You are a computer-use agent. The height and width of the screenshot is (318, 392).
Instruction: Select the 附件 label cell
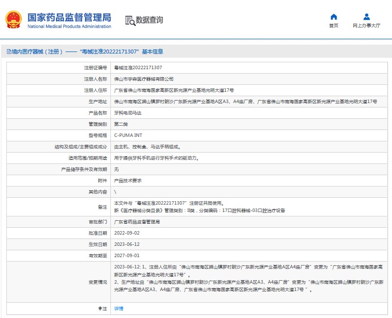tap(59, 181)
